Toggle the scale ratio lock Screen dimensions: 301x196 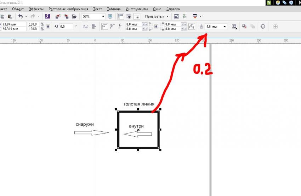point(48,27)
